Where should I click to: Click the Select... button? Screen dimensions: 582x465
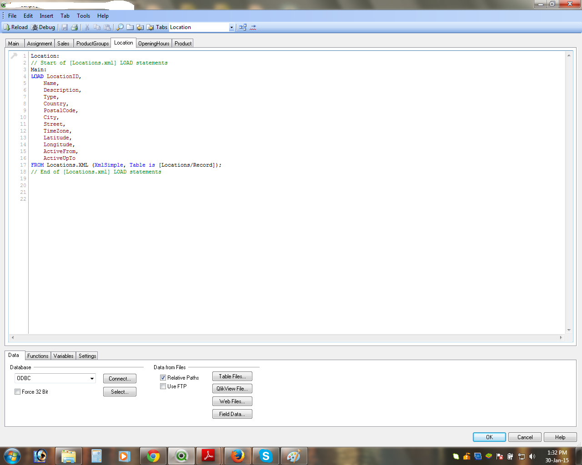[120, 392]
